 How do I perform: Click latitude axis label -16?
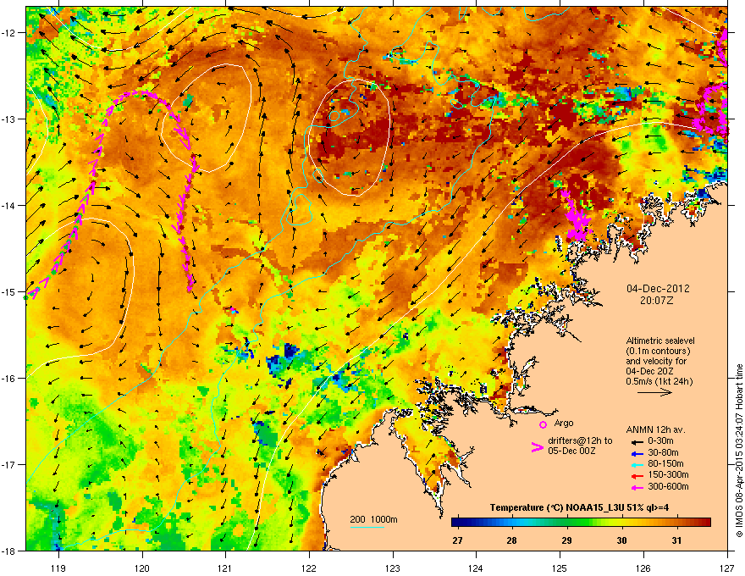8,379
